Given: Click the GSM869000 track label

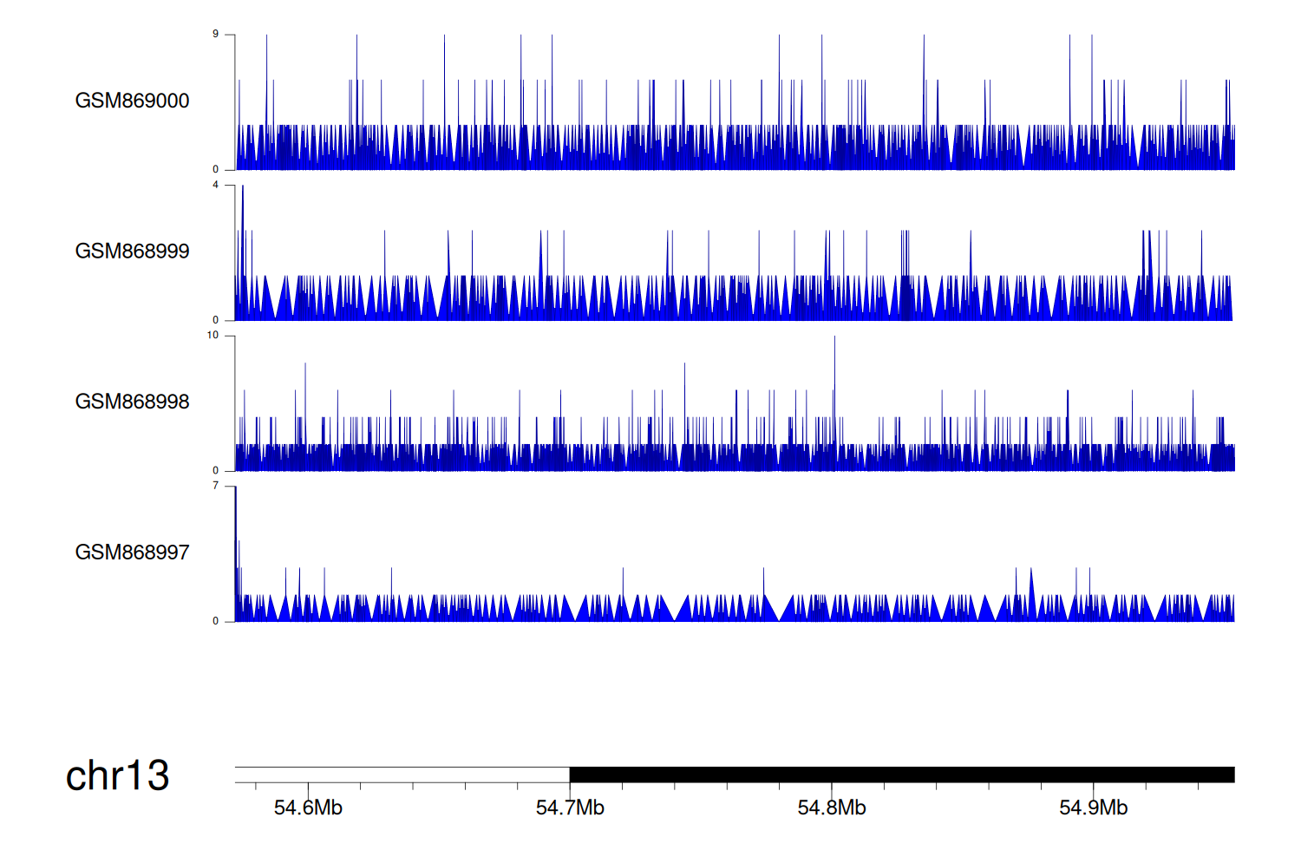Looking at the screenshot, I should pos(132,101).
